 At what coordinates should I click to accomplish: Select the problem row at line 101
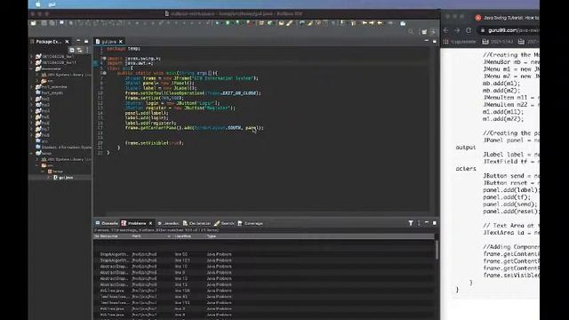(264, 260)
